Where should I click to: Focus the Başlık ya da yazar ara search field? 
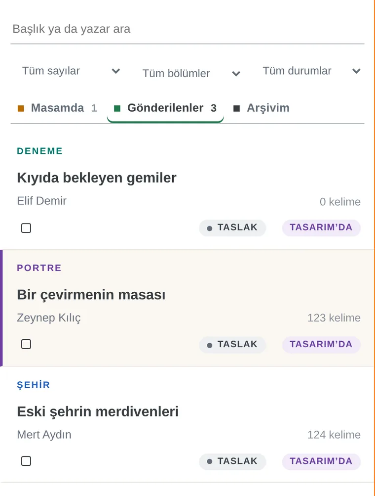pos(187,29)
